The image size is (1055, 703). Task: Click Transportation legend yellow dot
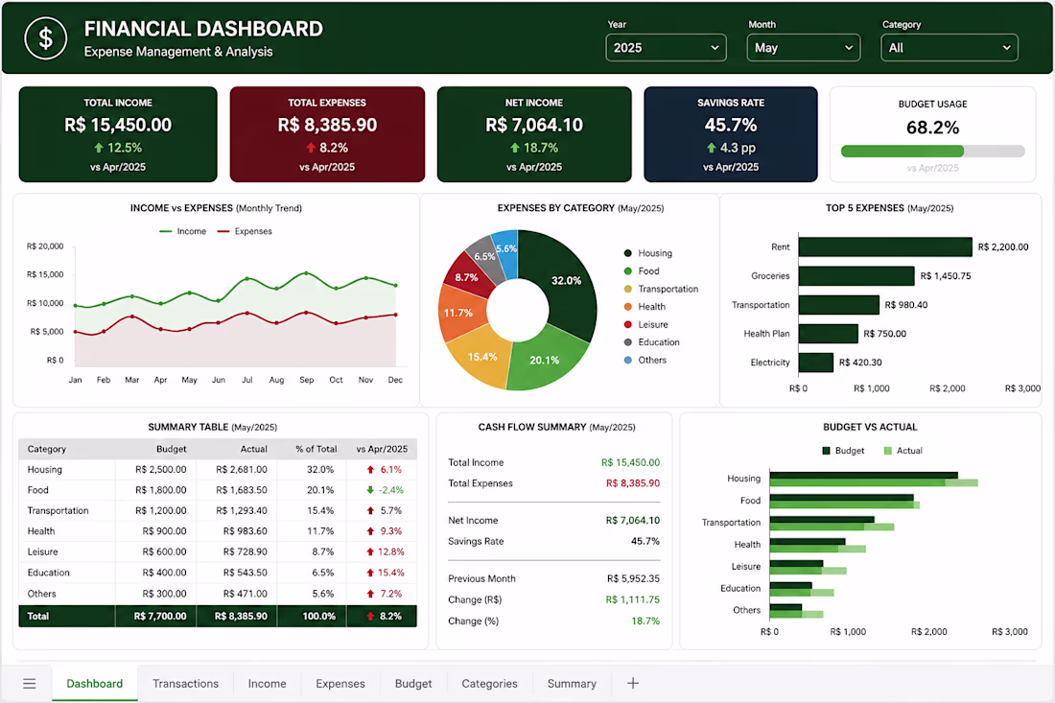point(628,289)
